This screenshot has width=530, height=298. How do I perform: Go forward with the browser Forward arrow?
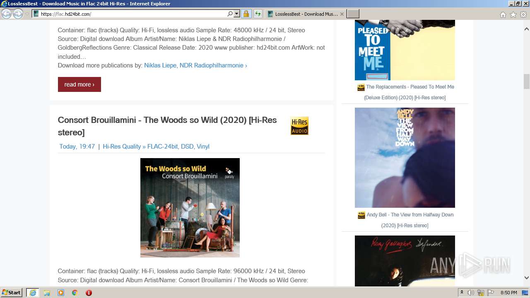[x=18, y=14]
